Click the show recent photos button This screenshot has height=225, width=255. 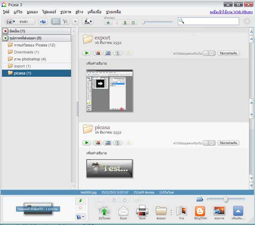pos(88,21)
